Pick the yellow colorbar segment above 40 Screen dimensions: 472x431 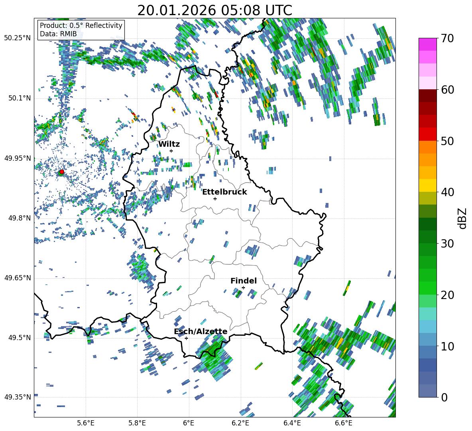coord(427,185)
